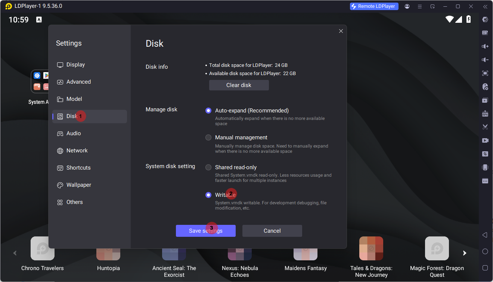Click the volume down icon

485,60
